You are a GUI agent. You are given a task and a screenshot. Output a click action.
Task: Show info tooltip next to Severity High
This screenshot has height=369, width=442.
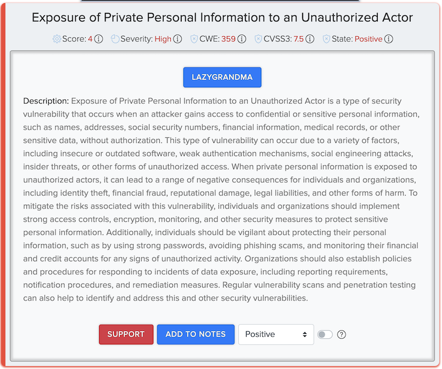(x=178, y=39)
